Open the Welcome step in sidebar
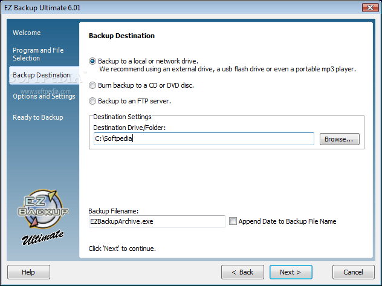Image resolution: width=382 pixels, height=286 pixels. pos(27,33)
